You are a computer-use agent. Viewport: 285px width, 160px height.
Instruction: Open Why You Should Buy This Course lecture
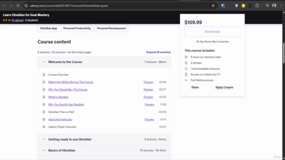pos(68,89)
